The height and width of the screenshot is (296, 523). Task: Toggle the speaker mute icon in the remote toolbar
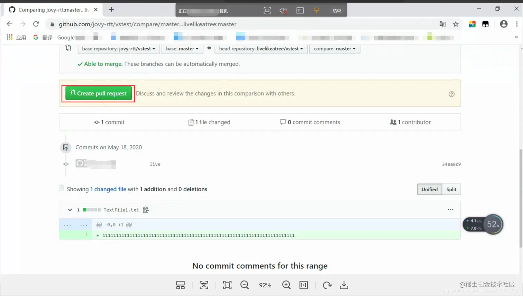pyautogui.click(x=283, y=11)
